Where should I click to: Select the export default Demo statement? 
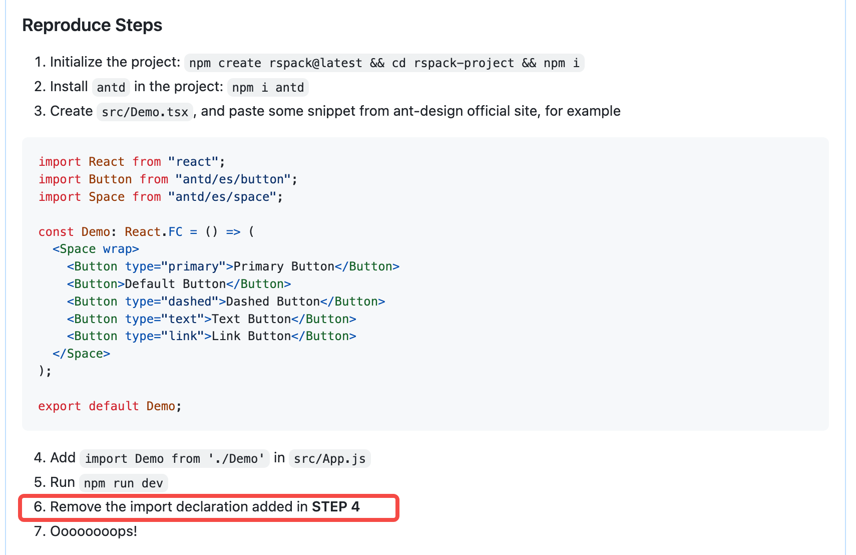109,406
